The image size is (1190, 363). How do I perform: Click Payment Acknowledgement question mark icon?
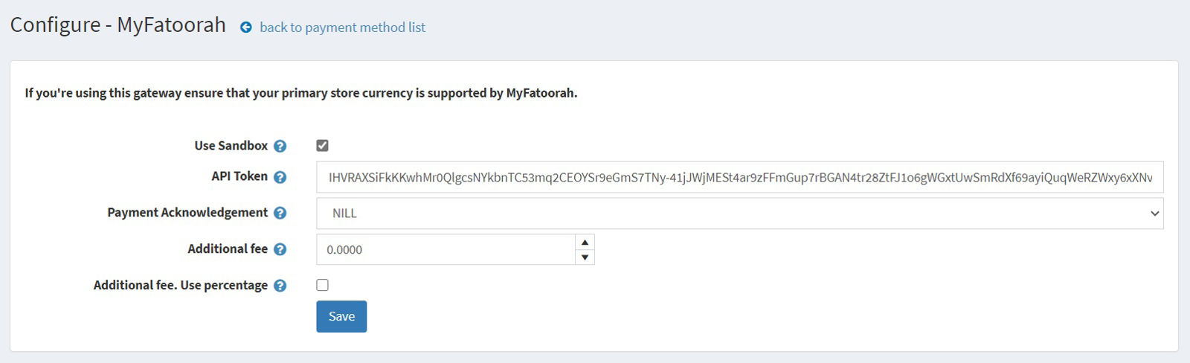coord(280,213)
